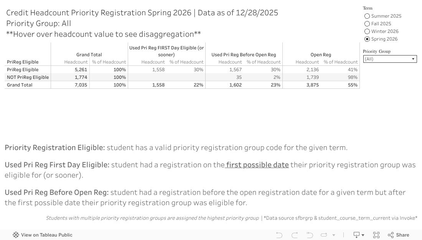Click the Refresh data icon
The height and width of the screenshot is (240, 422).
pyautogui.click(x=324, y=235)
